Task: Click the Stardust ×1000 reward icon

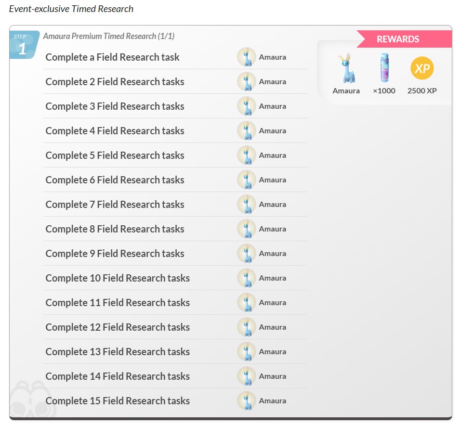Action: (x=383, y=68)
